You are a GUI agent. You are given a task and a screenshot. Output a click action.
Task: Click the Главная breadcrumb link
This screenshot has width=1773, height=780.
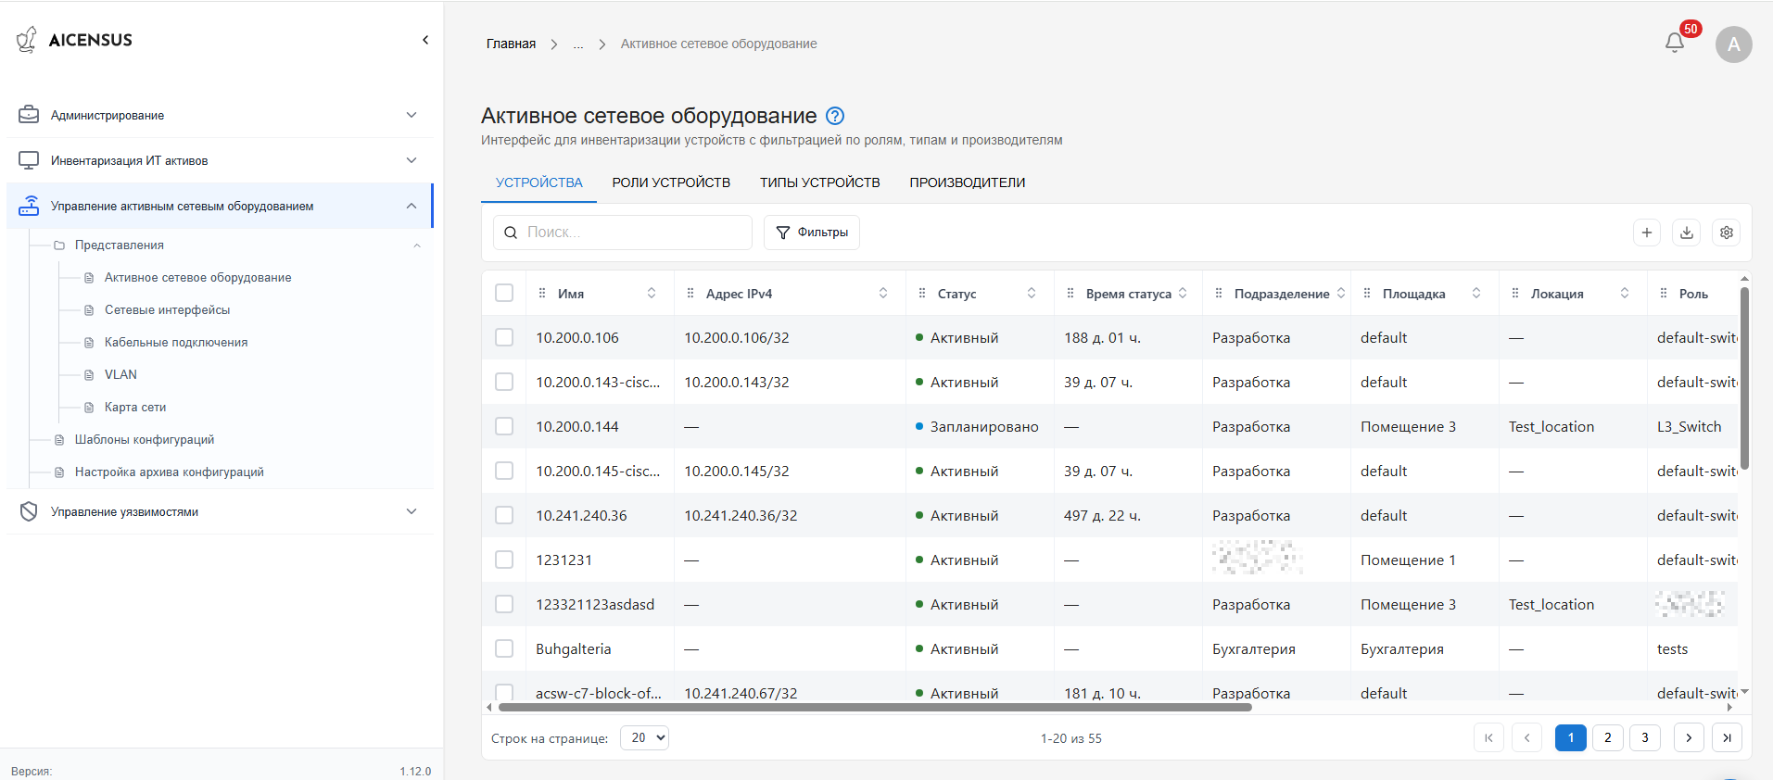pos(511,44)
